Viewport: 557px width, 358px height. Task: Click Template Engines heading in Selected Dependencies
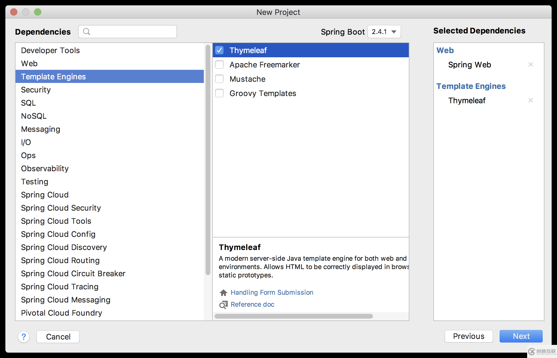pos(471,86)
